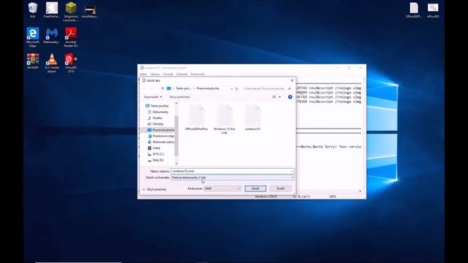Close the Uložiť ako dialog
The image size is (468, 263).
[x=292, y=80]
